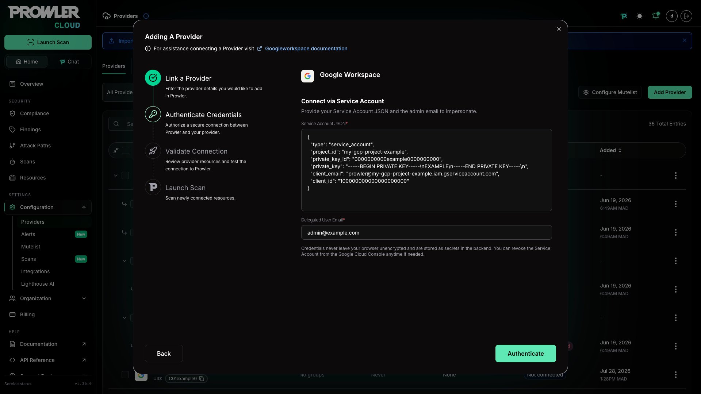
Task: Open Googleworkspace documentation link
Action: point(306,49)
